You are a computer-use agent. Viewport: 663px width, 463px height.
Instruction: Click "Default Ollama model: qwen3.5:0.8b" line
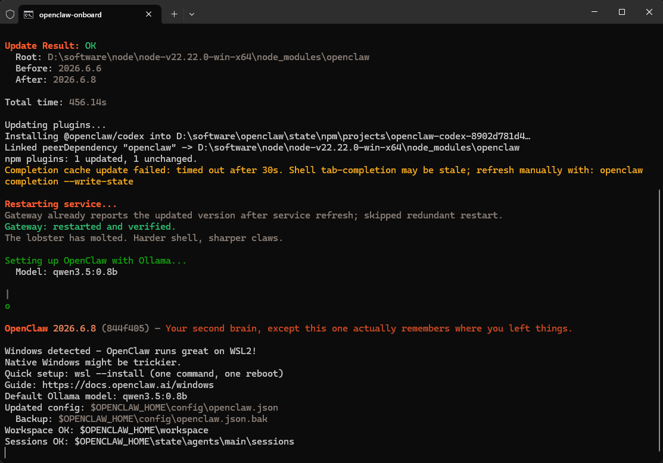(96, 396)
